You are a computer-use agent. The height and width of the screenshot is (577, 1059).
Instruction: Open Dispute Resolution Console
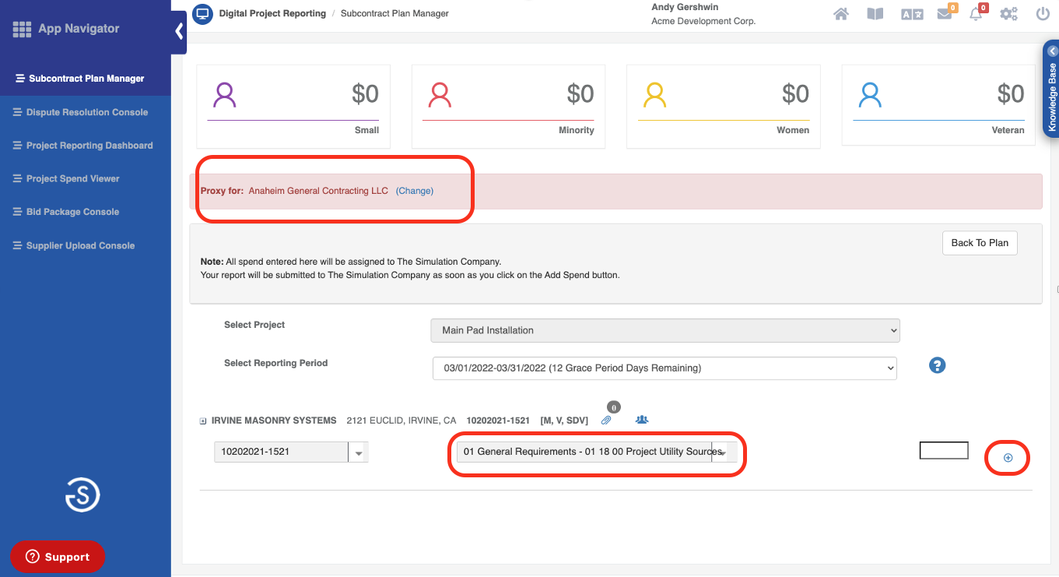(80, 112)
